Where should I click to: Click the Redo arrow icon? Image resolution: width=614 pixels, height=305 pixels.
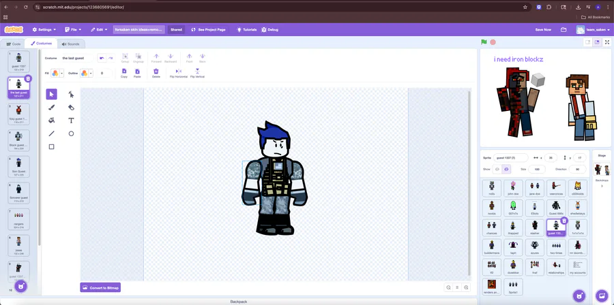[x=111, y=58]
